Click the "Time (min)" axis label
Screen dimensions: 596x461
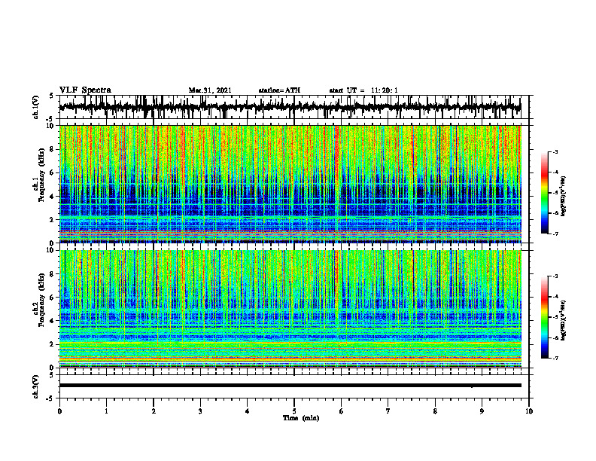click(x=301, y=418)
